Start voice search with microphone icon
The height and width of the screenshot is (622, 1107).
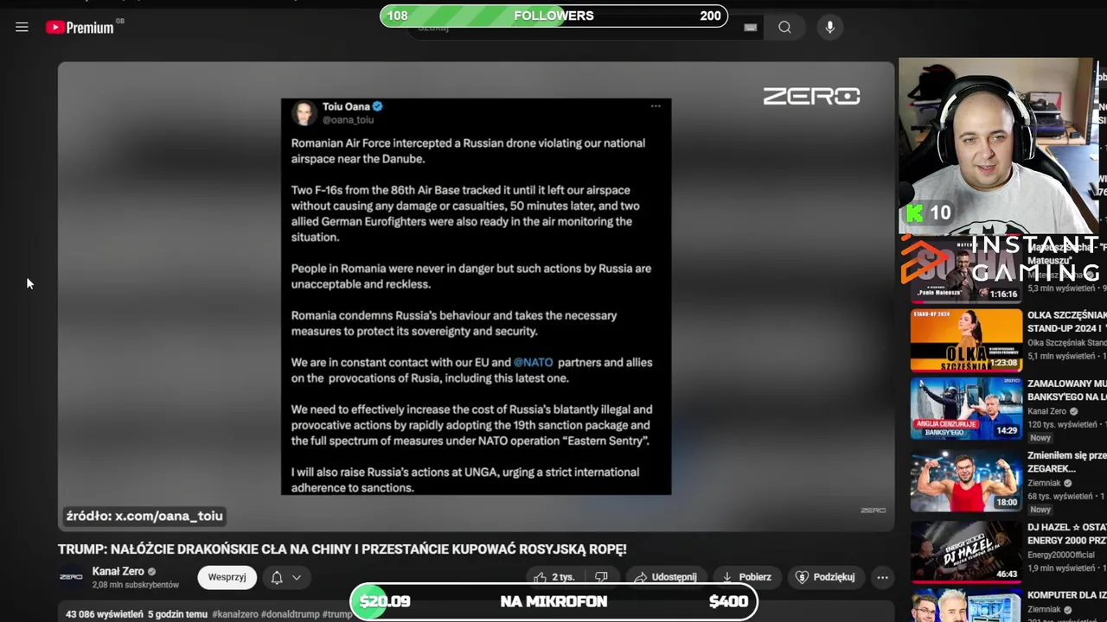[x=829, y=28]
